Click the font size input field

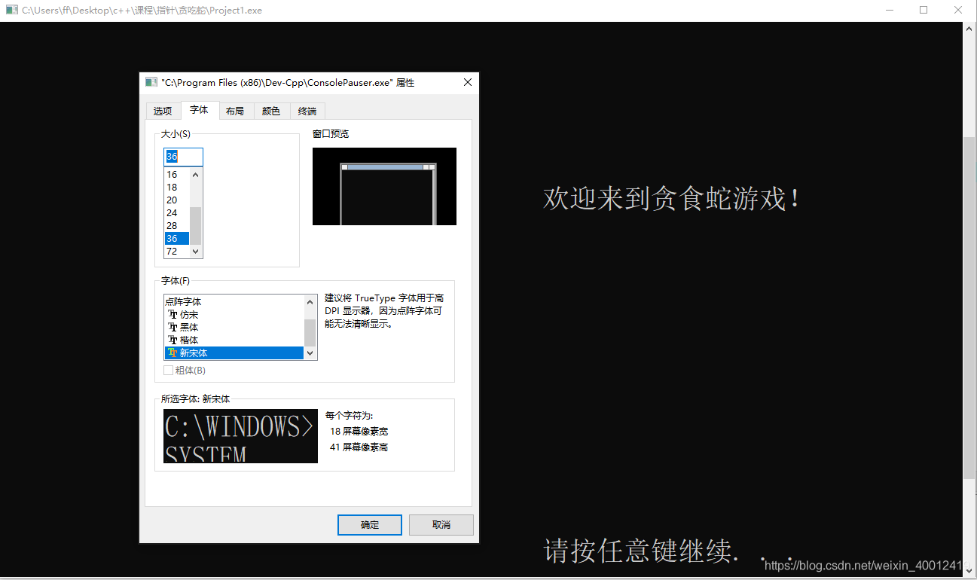[x=184, y=157]
